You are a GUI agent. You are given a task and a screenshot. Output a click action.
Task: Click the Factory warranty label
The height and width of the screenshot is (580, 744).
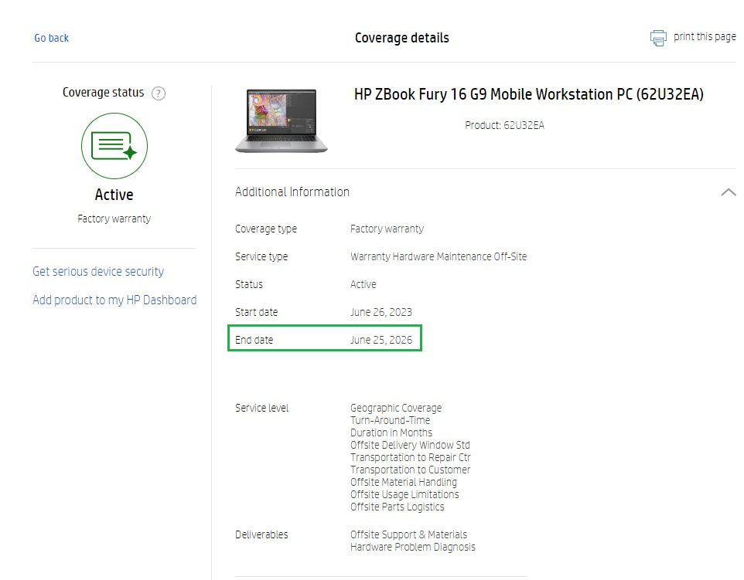114,218
